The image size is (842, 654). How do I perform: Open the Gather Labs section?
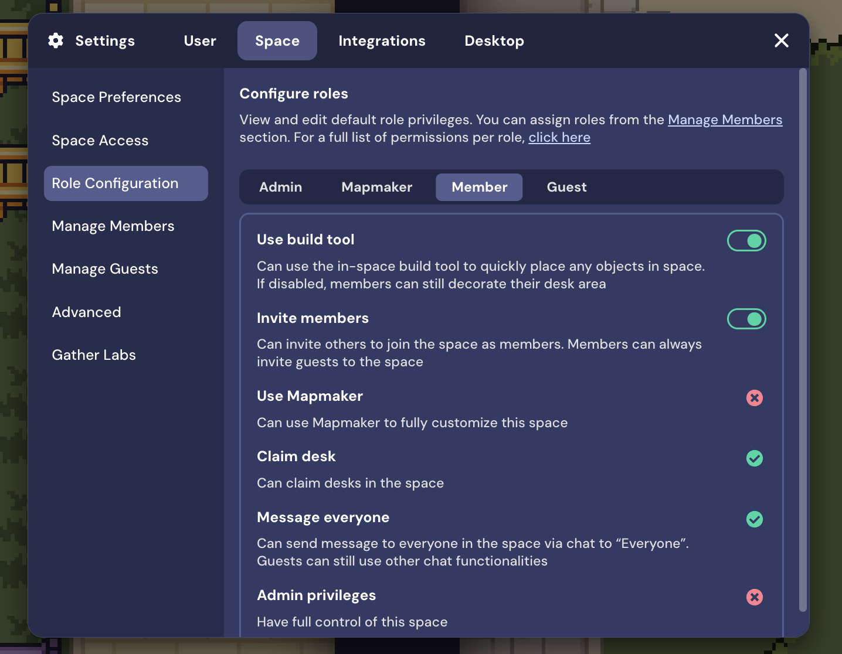coord(94,355)
